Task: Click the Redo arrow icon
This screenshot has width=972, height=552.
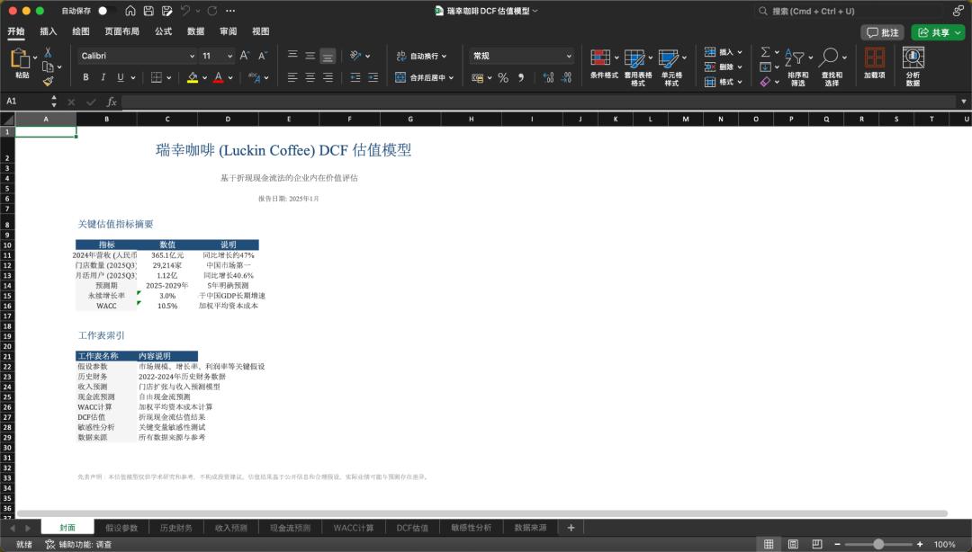Action: 212,11
